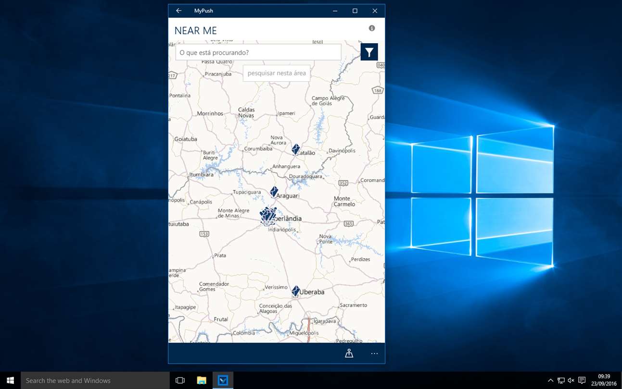Click the 'Buriti Alegre' map label
The height and width of the screenshot is (389, 622).
coord(210,155)
